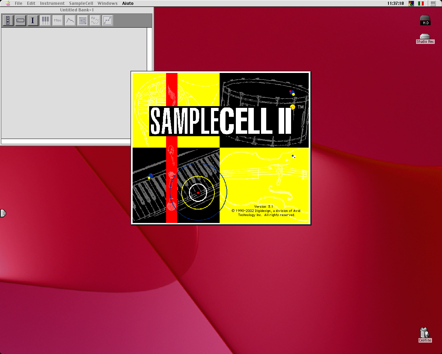Screen dimensions: 442x354
Task: Open the Edit menu
Action: pyautogui.click(x=31, y=3)
